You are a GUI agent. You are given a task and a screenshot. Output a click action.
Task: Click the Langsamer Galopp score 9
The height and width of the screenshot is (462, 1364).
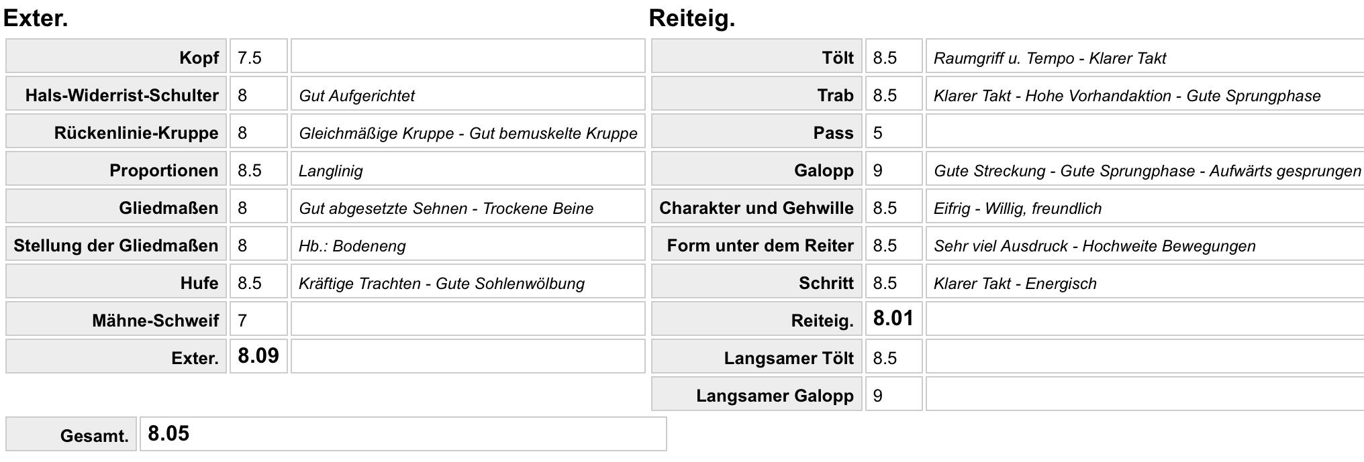point(893,394)
